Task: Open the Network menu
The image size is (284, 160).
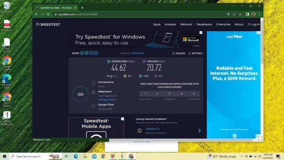Action: click(186, 24)
